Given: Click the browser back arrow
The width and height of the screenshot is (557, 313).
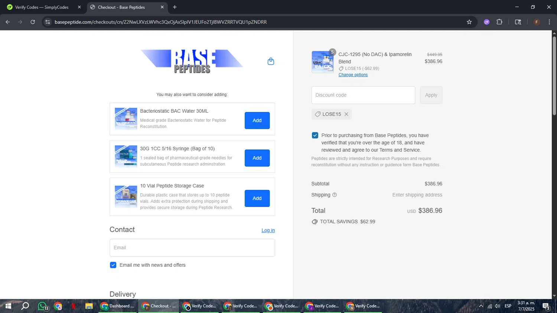Looking at the screenshot, I should pyautogui.click(x=8, y=22).
